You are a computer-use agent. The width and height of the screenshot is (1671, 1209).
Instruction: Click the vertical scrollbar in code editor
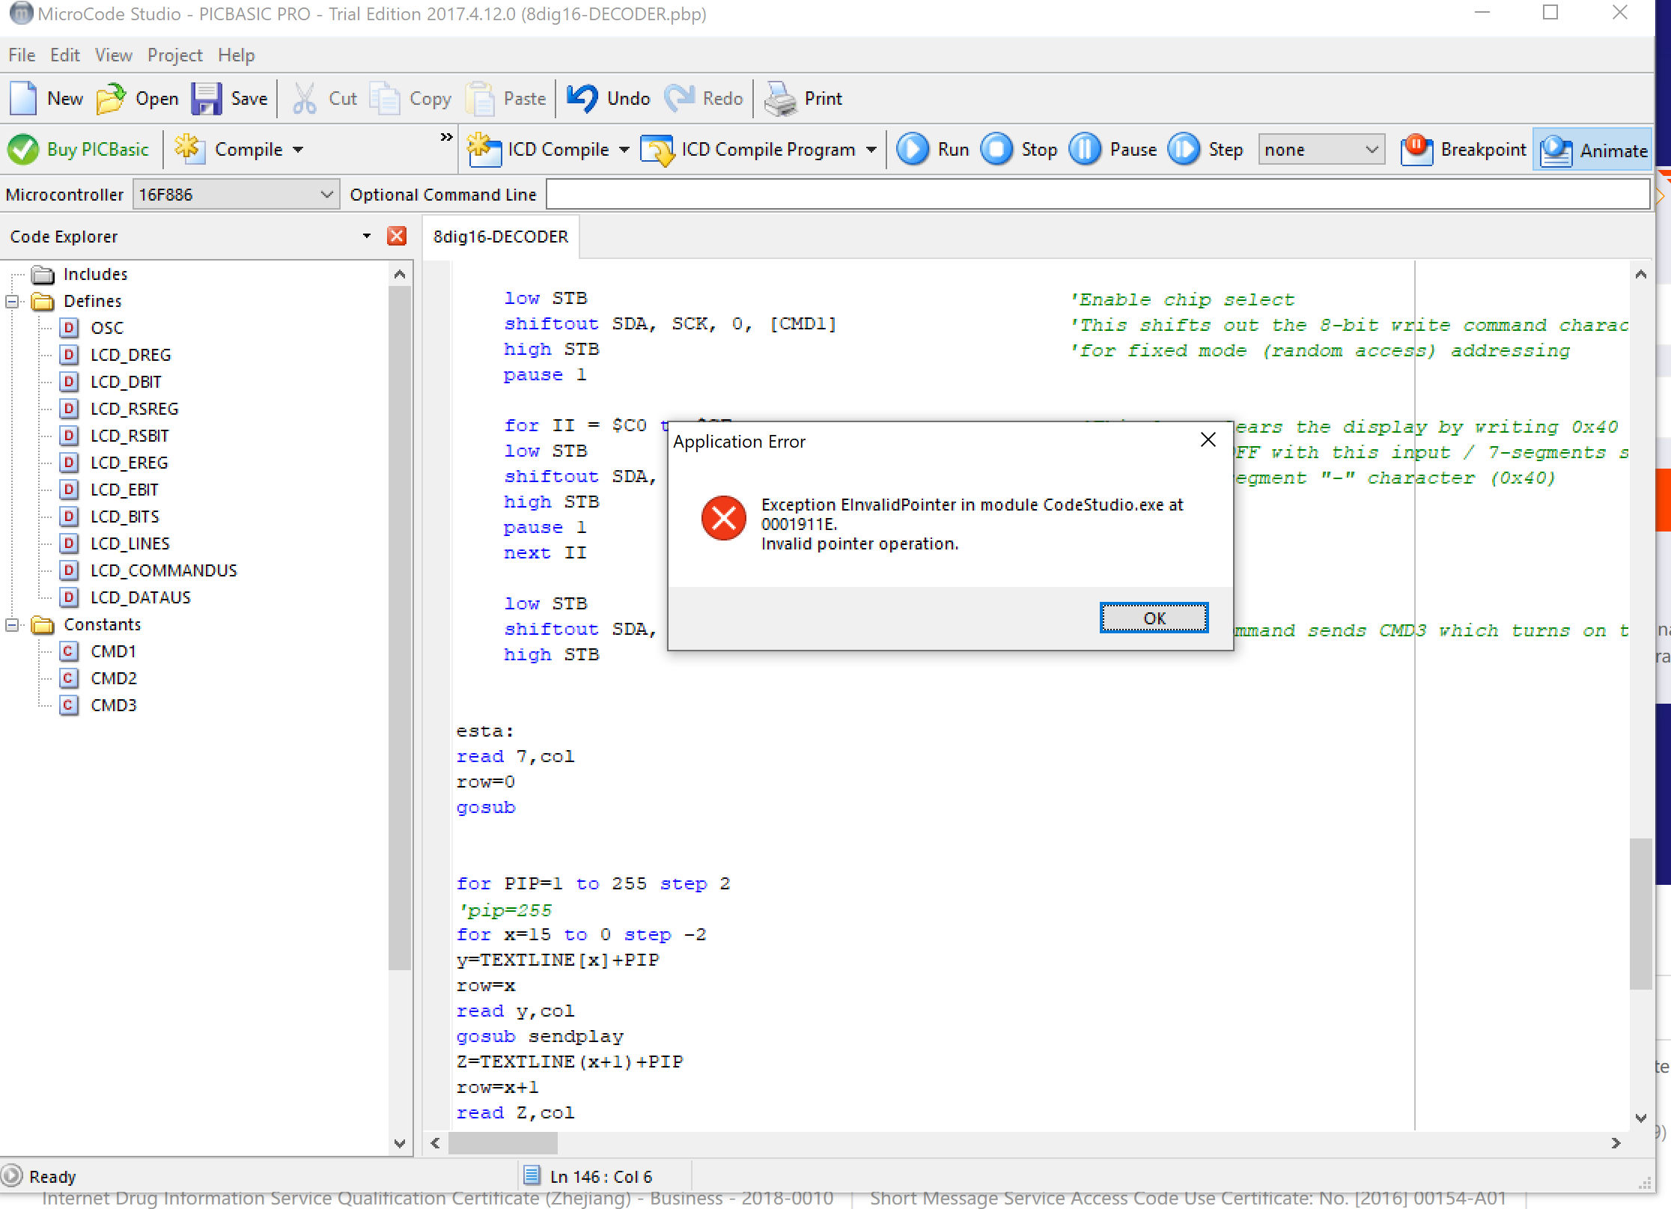point(1636,908)
